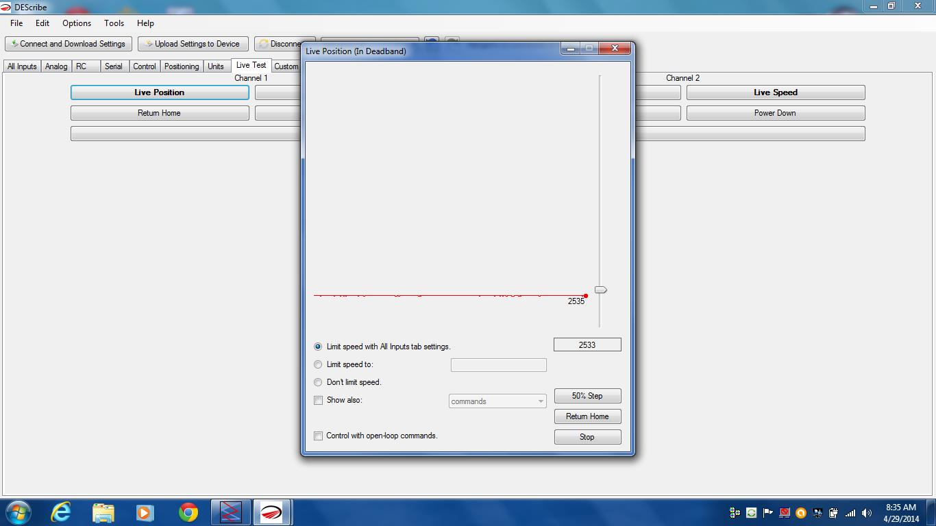Open the Action Center flag icon
936x526 pixels.
click(768, 513)
